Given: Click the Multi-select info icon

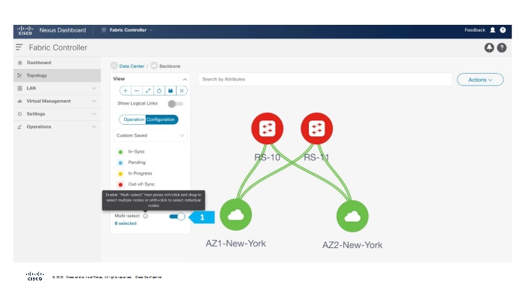Looking at the screenshot, I should [x=146, y=216].
